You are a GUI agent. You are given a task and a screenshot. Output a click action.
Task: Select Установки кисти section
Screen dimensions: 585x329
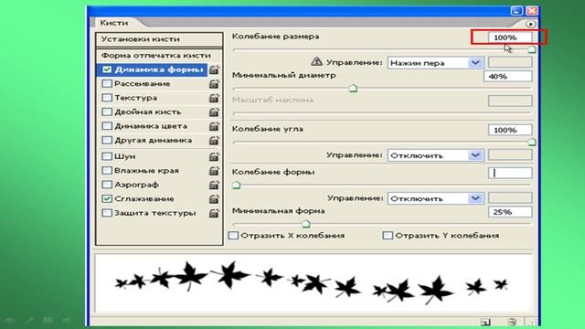tap(159, 39)
